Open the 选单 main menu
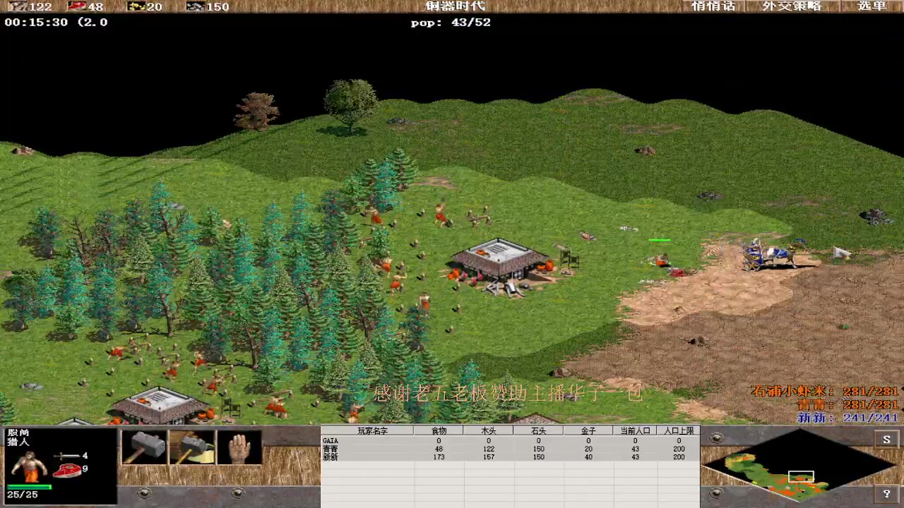Image resolution: width=904 pixels, height=508 pixels. [872, 6]
